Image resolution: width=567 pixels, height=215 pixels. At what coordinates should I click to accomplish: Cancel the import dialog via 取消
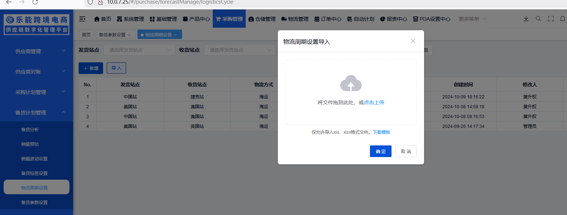405,151
